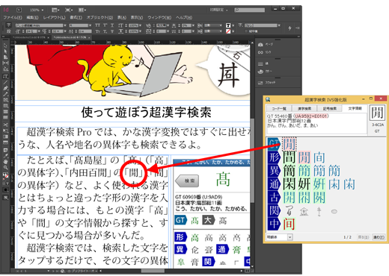This screenshot has width=389, height=276.
Task: Click the quick apply lightning icon
Action: [x=290, y=28]
